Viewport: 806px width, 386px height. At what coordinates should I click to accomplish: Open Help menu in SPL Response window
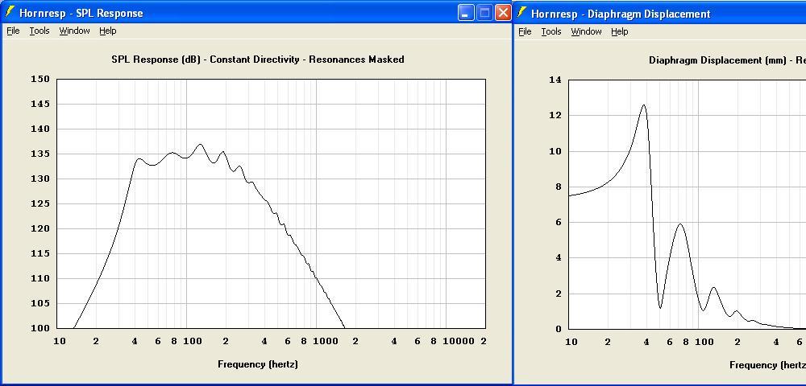(x=108, y=31)
